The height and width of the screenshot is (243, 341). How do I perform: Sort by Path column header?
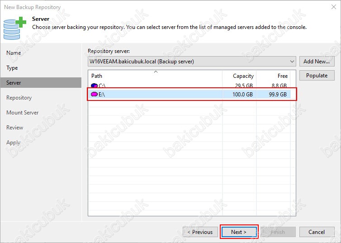155,76
